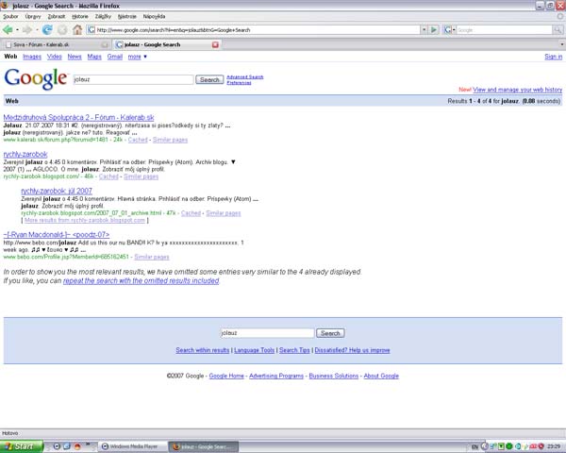Open View and manage your web history
The width and height of the screenshot is (566, 453).
click(x=517, y=90)
